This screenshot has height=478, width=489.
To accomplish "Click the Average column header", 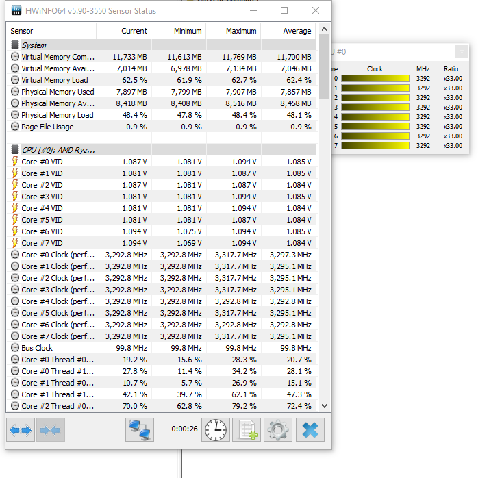I will 288,31.
